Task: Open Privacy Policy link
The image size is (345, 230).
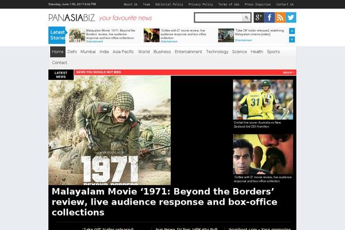Action: pyautogui.click(x=201, y=4)
